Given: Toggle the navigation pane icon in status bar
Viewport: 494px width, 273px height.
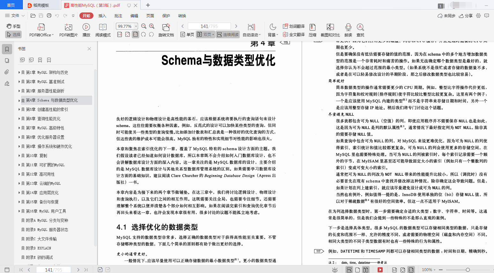Looking at the screenshot, I should click(7, 270).
